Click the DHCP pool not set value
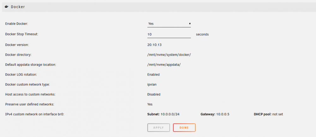Screen dimensions: 316x137 (268, 114)
